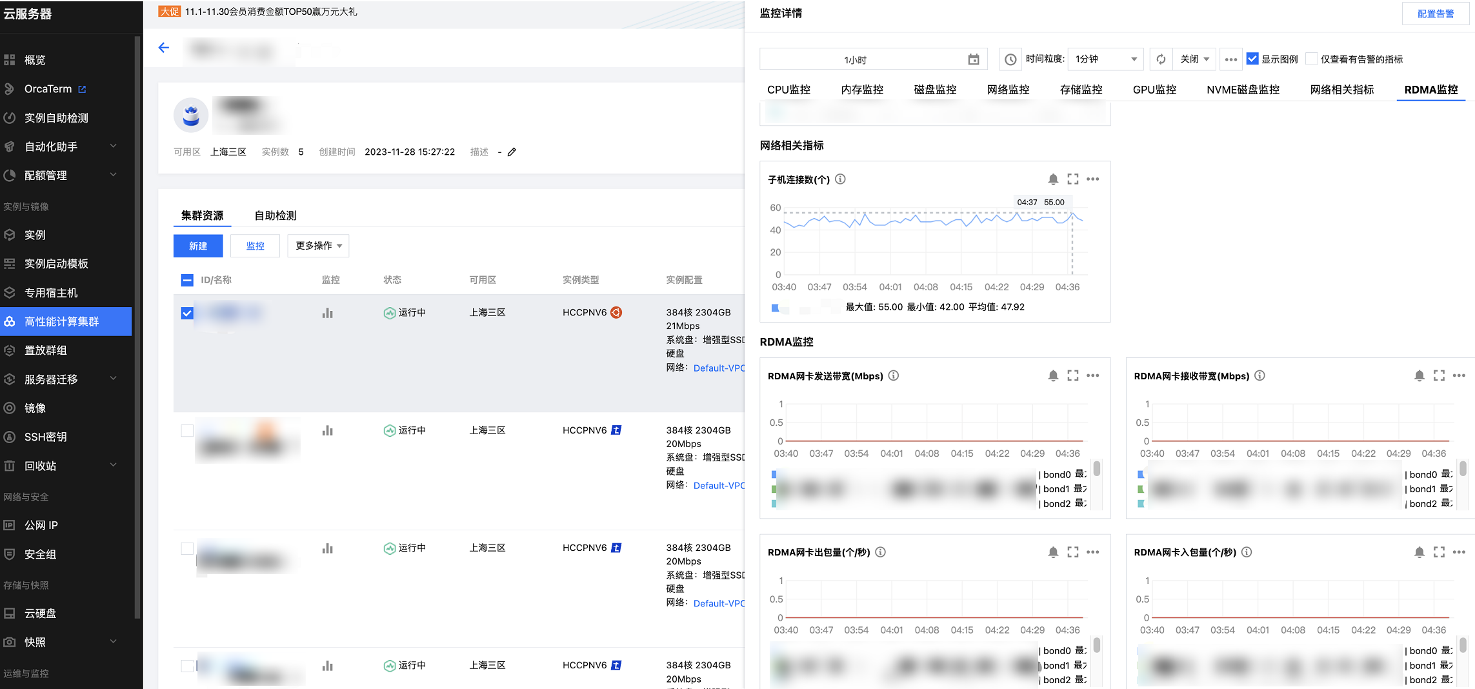Click the back arrow icon
1475x689 pixels.
[164, 48]
